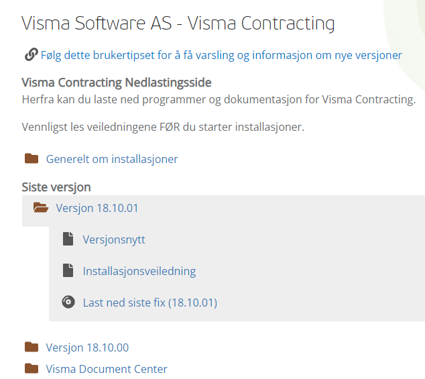The image size is (425, 379).
Task: Click the document icon beside Installasjonsveiledning
Action: click(68, 270)
